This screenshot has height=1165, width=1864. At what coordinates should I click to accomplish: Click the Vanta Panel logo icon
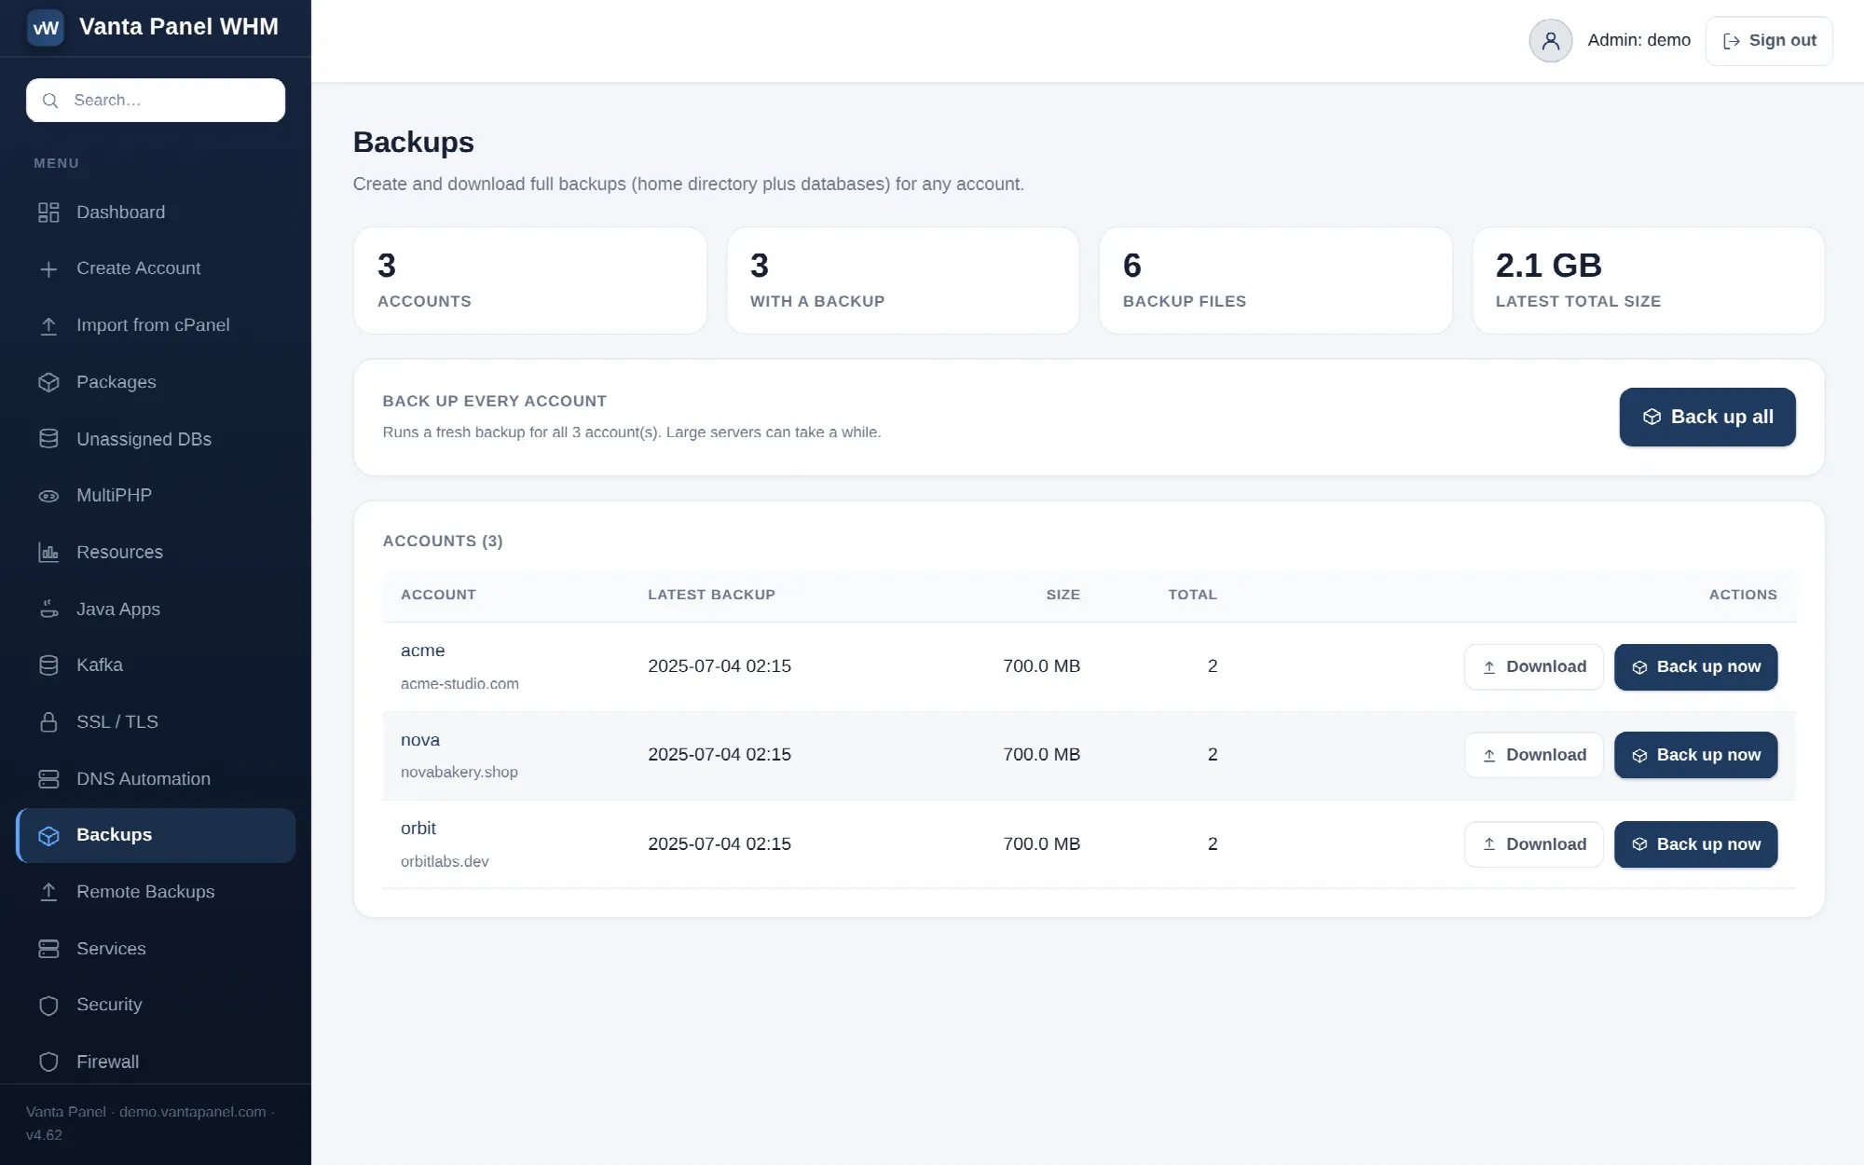pyautogui.click(x=46, y=27)
